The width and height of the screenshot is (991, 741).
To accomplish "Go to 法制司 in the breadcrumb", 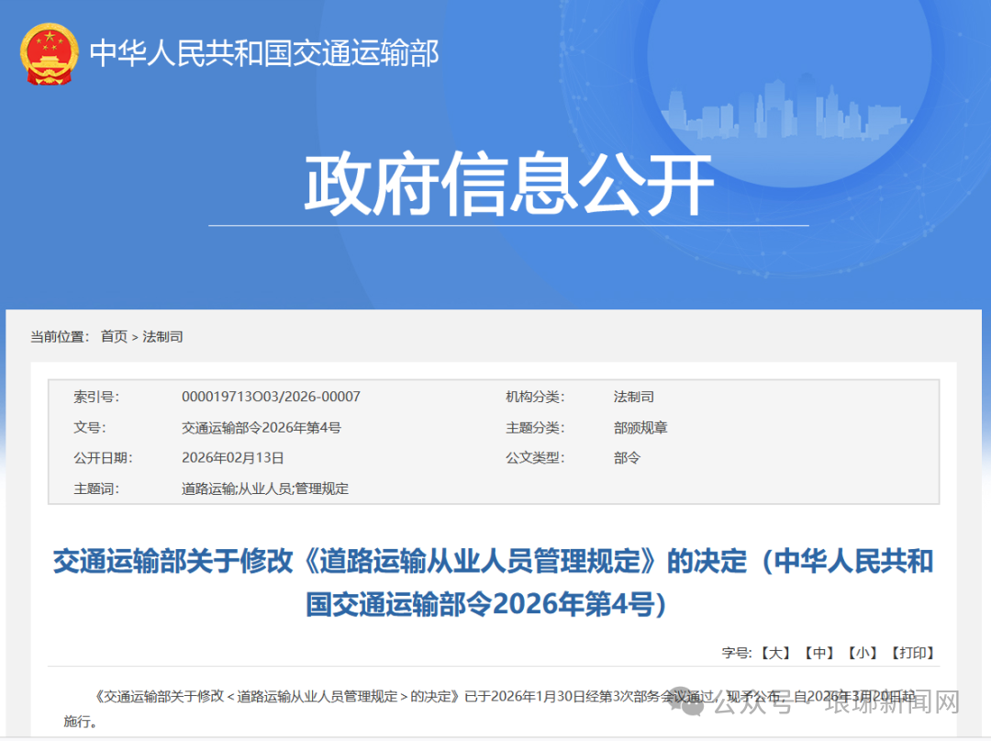I will (162, 337).
